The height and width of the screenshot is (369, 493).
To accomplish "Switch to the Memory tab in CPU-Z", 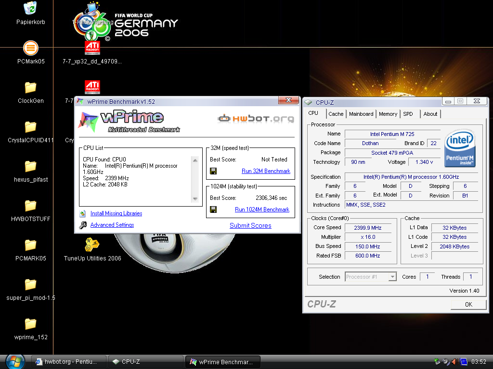I will click(x=388, y=114).
